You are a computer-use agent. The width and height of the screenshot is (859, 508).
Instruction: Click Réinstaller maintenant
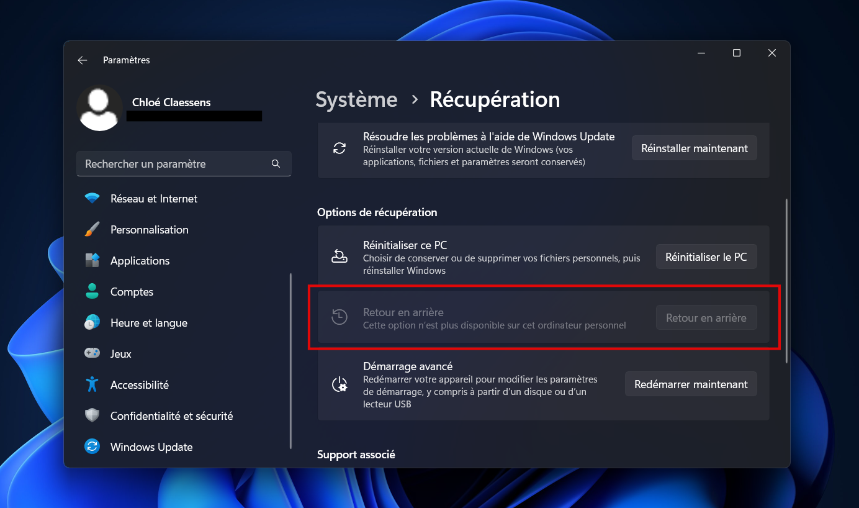pos(694,148)
